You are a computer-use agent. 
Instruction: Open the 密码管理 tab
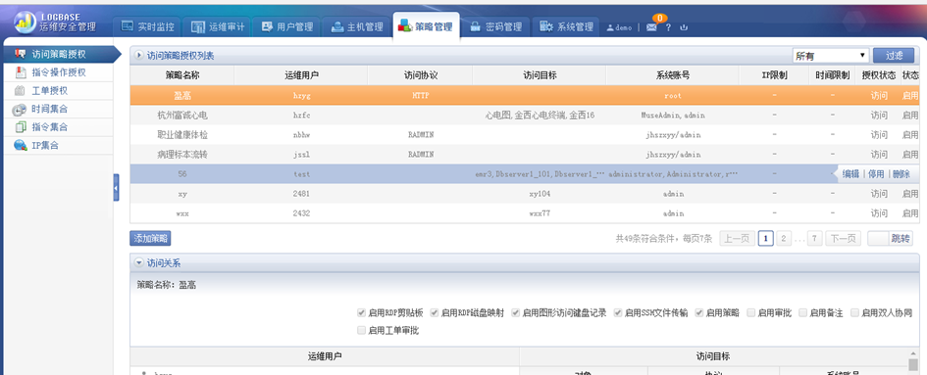[x=495, y=26]
